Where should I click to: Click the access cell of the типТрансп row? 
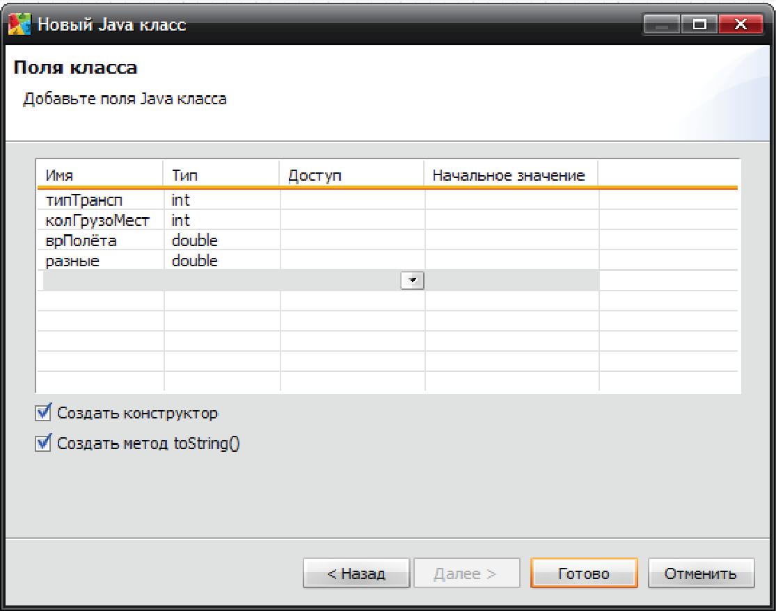tap(352, 199)
